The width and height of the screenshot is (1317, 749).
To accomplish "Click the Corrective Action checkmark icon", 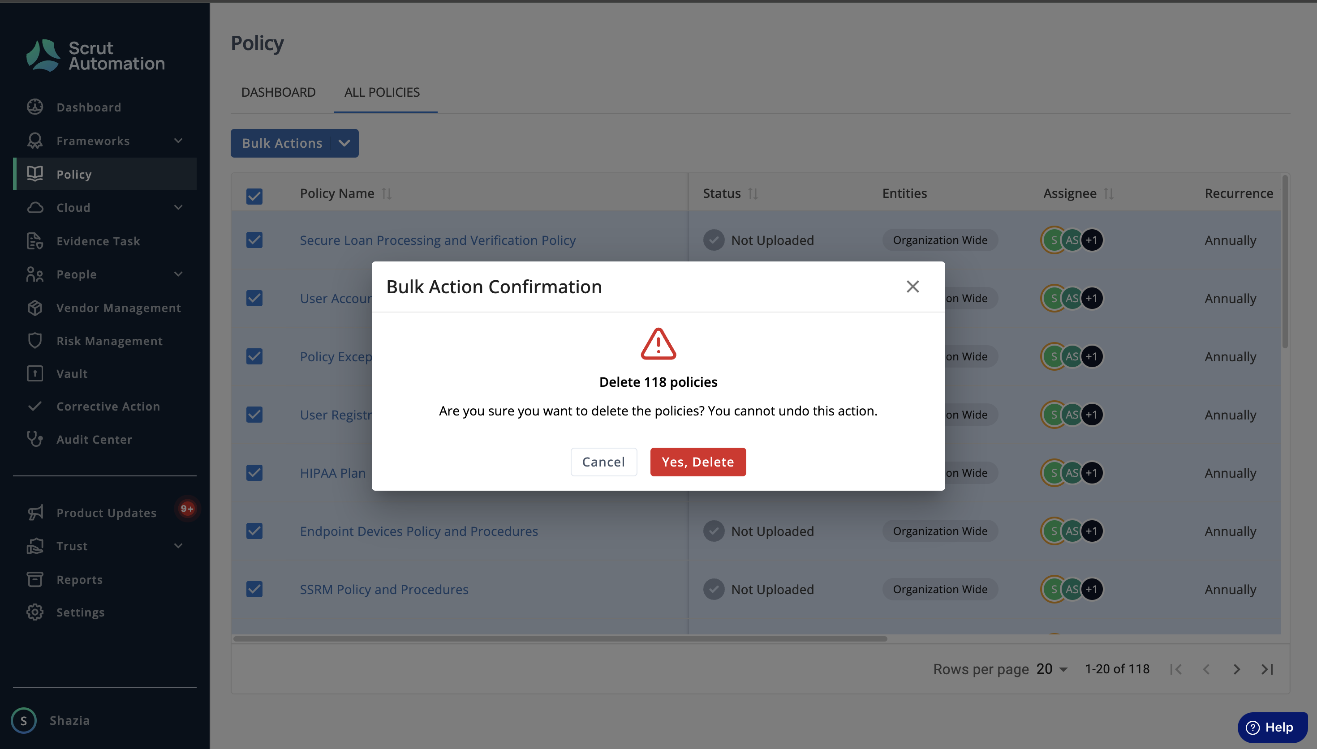I will pos(35,407).
